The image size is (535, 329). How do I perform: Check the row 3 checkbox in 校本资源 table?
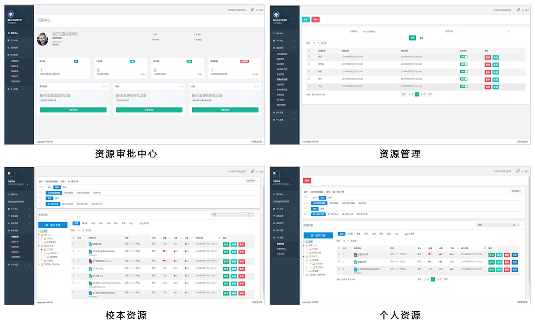point(73,261)
